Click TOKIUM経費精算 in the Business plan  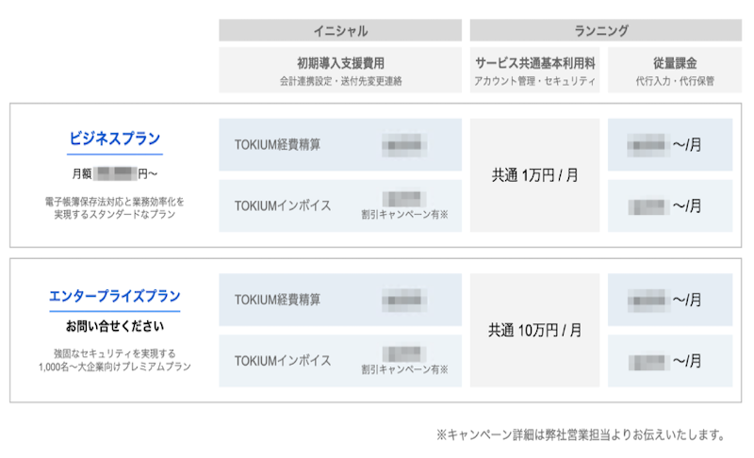click(x=277, y=144)
